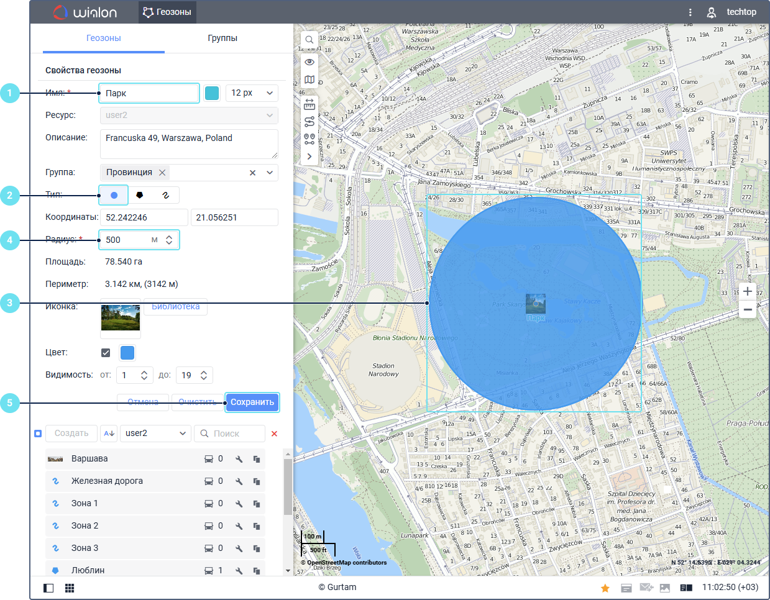Screen dimensions: 770x600
Task: Click the blue fill color swatch
Action: coord(127,353)
